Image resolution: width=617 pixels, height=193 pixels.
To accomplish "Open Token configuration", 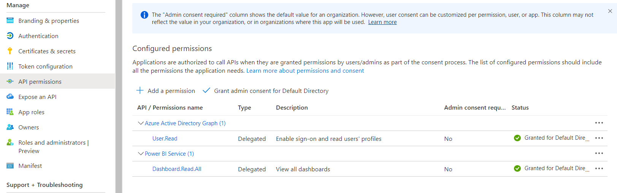I will pyautogui.click(x=45, y=66).
